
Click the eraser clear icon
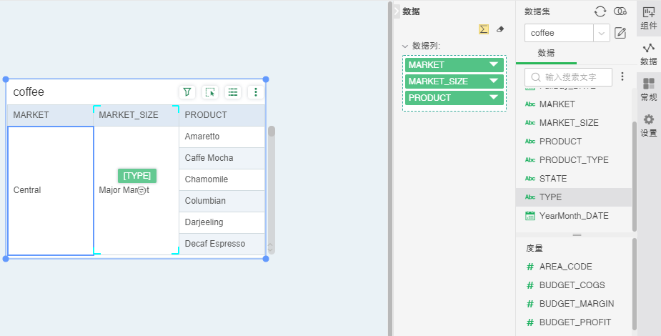tap(500, 29)
